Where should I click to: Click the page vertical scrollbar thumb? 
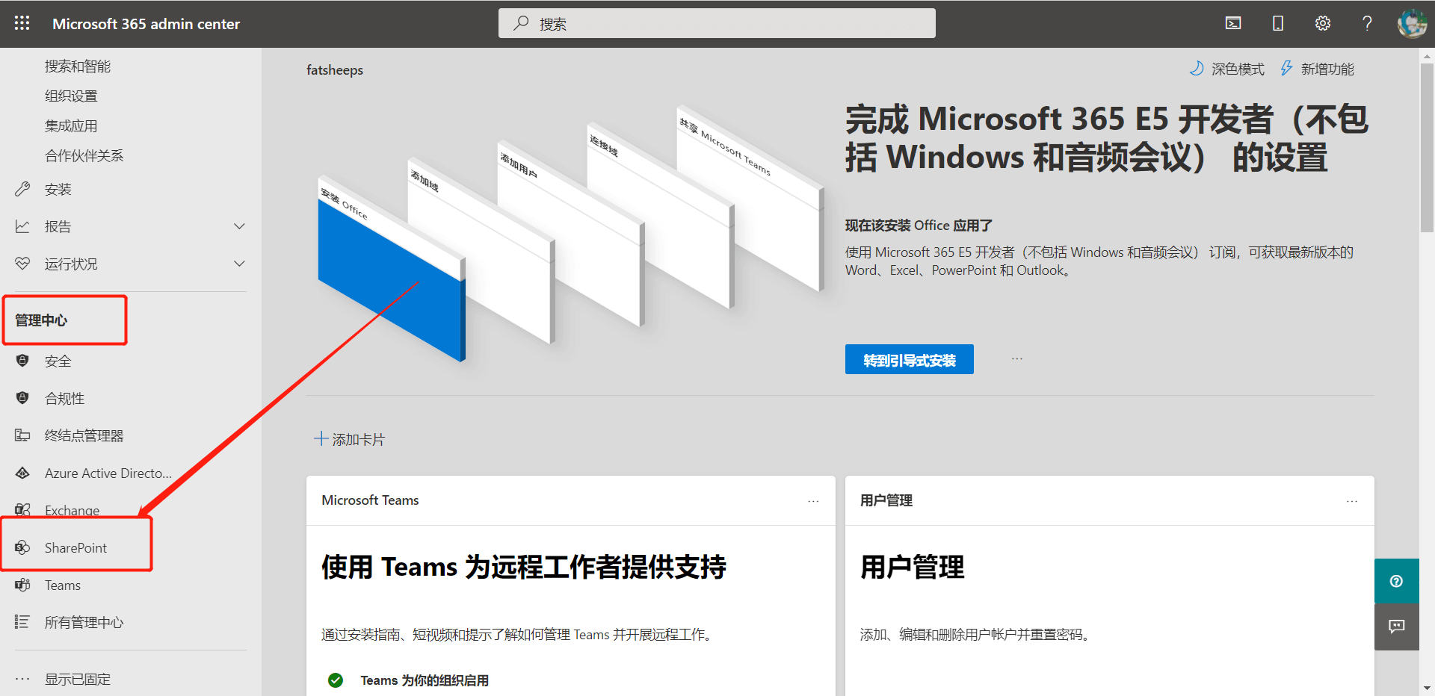(x=1427, y=148)
